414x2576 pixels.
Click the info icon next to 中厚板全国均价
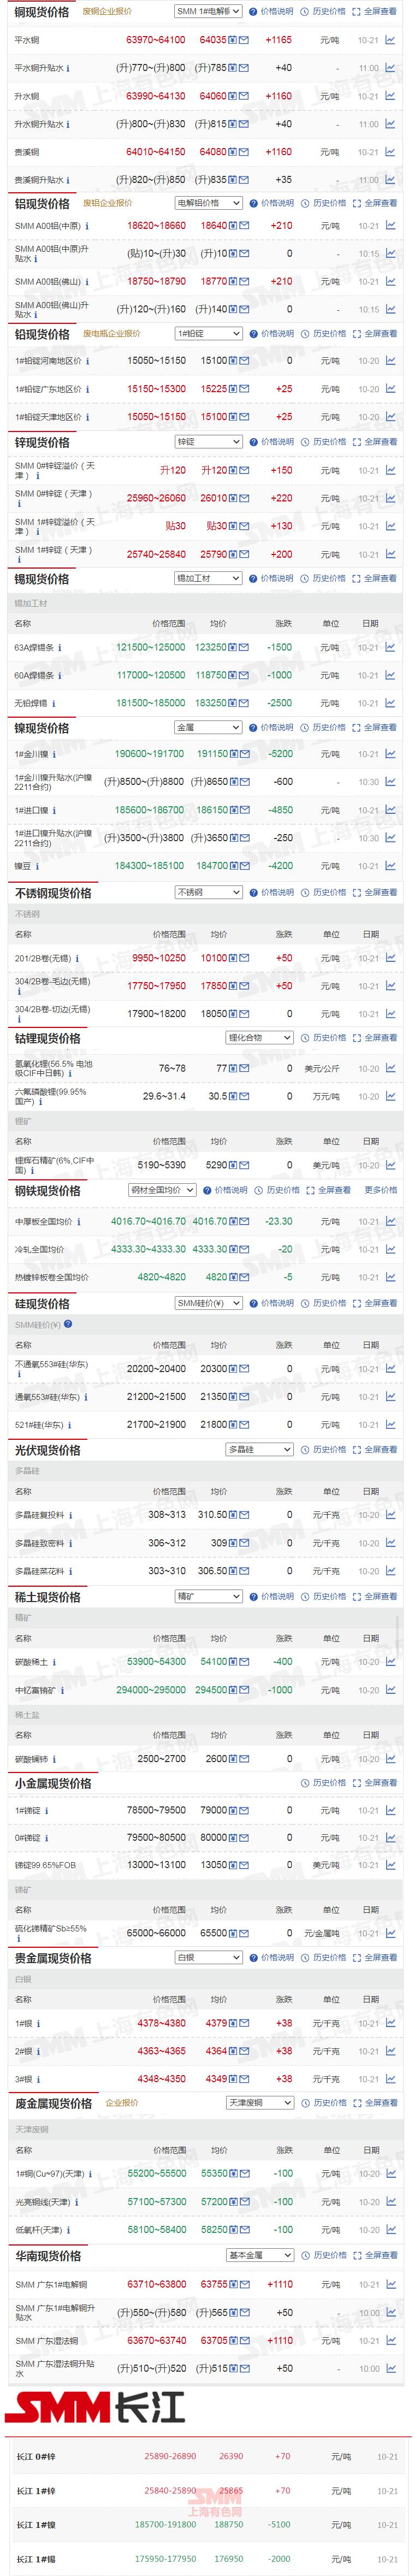tap(79, 1221)
